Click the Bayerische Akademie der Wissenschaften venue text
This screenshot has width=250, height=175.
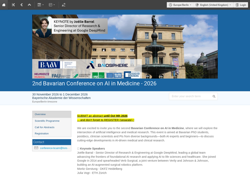click(61, 98)
